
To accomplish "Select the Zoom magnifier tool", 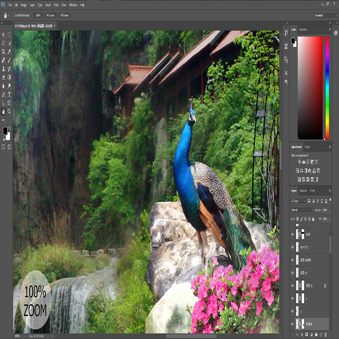I will coord(9,111).
